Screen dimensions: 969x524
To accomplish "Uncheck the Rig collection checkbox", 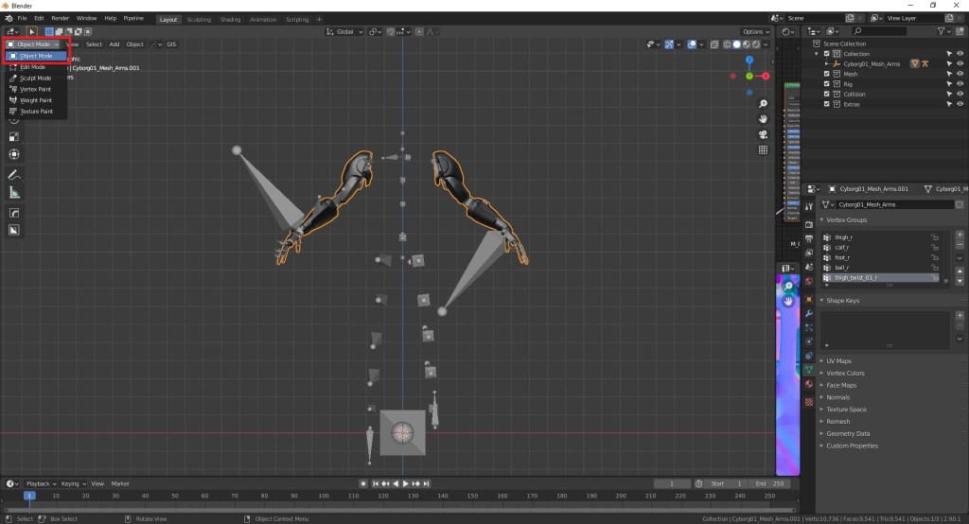I will (826, 84).
